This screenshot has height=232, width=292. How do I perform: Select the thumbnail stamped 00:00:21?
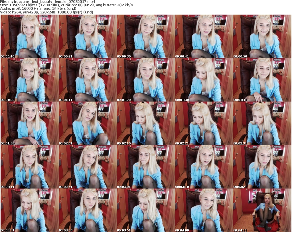[88, 36]
